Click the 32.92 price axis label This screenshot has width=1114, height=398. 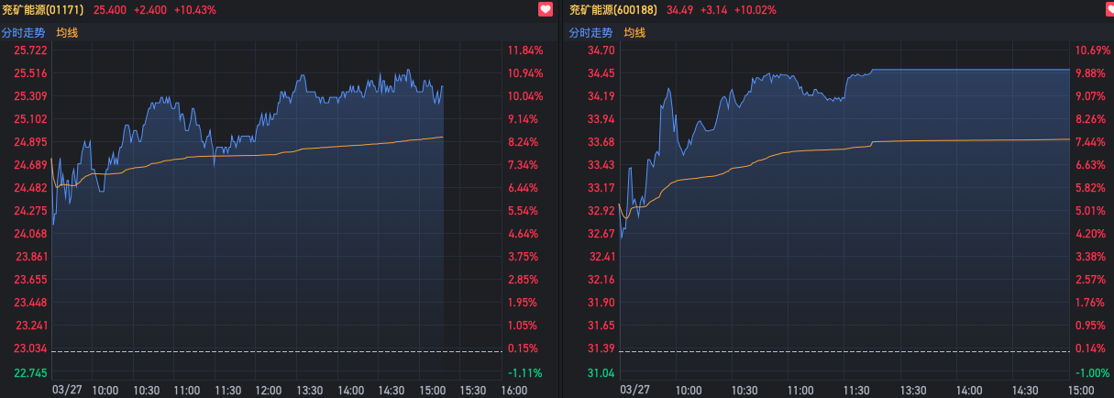tap(600, 211)
